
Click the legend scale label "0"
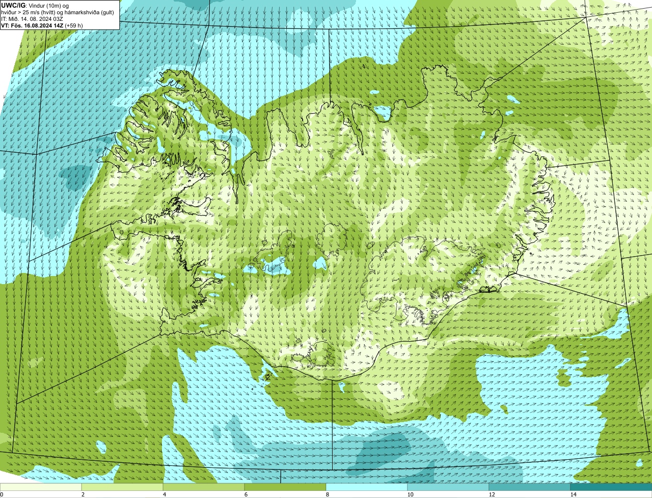tap(2, 494)
